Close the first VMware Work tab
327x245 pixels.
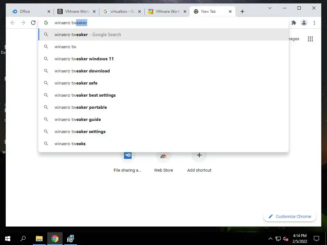tap(94, 11)
